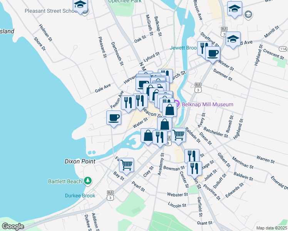Viewport: 288px width, 231px height.
Task: Select the Bartlett Beach green tree icon
Action: (88, 181)
